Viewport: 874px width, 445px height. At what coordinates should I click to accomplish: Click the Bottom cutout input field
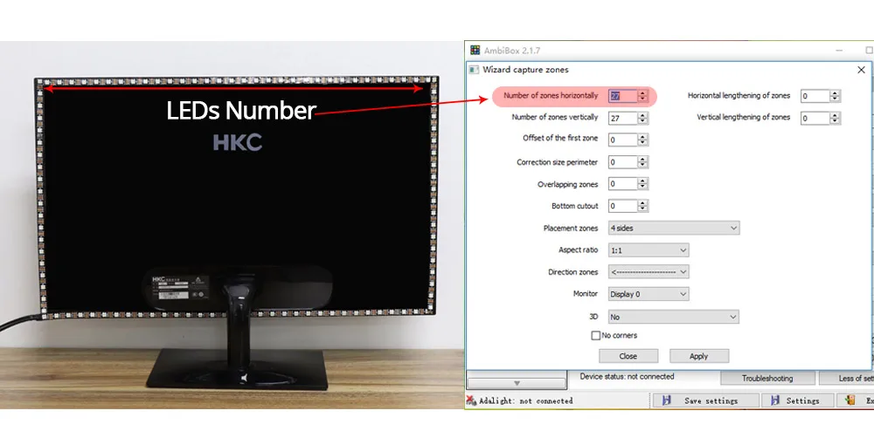[x=621, y=206]
